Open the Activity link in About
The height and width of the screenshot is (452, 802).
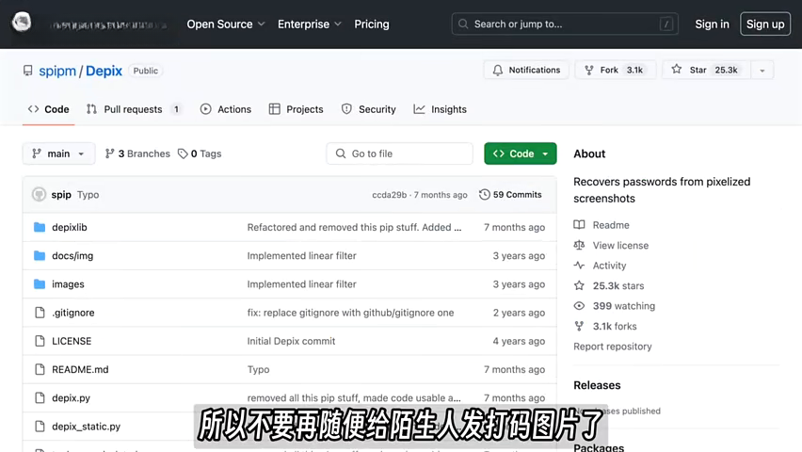coord(609,266)
